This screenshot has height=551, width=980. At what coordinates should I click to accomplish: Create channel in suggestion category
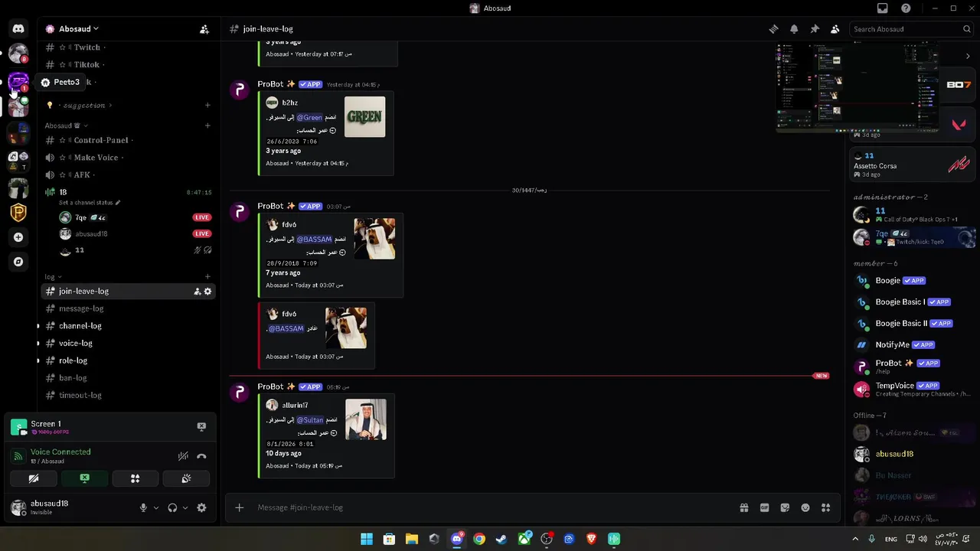(x=207, y=106)
